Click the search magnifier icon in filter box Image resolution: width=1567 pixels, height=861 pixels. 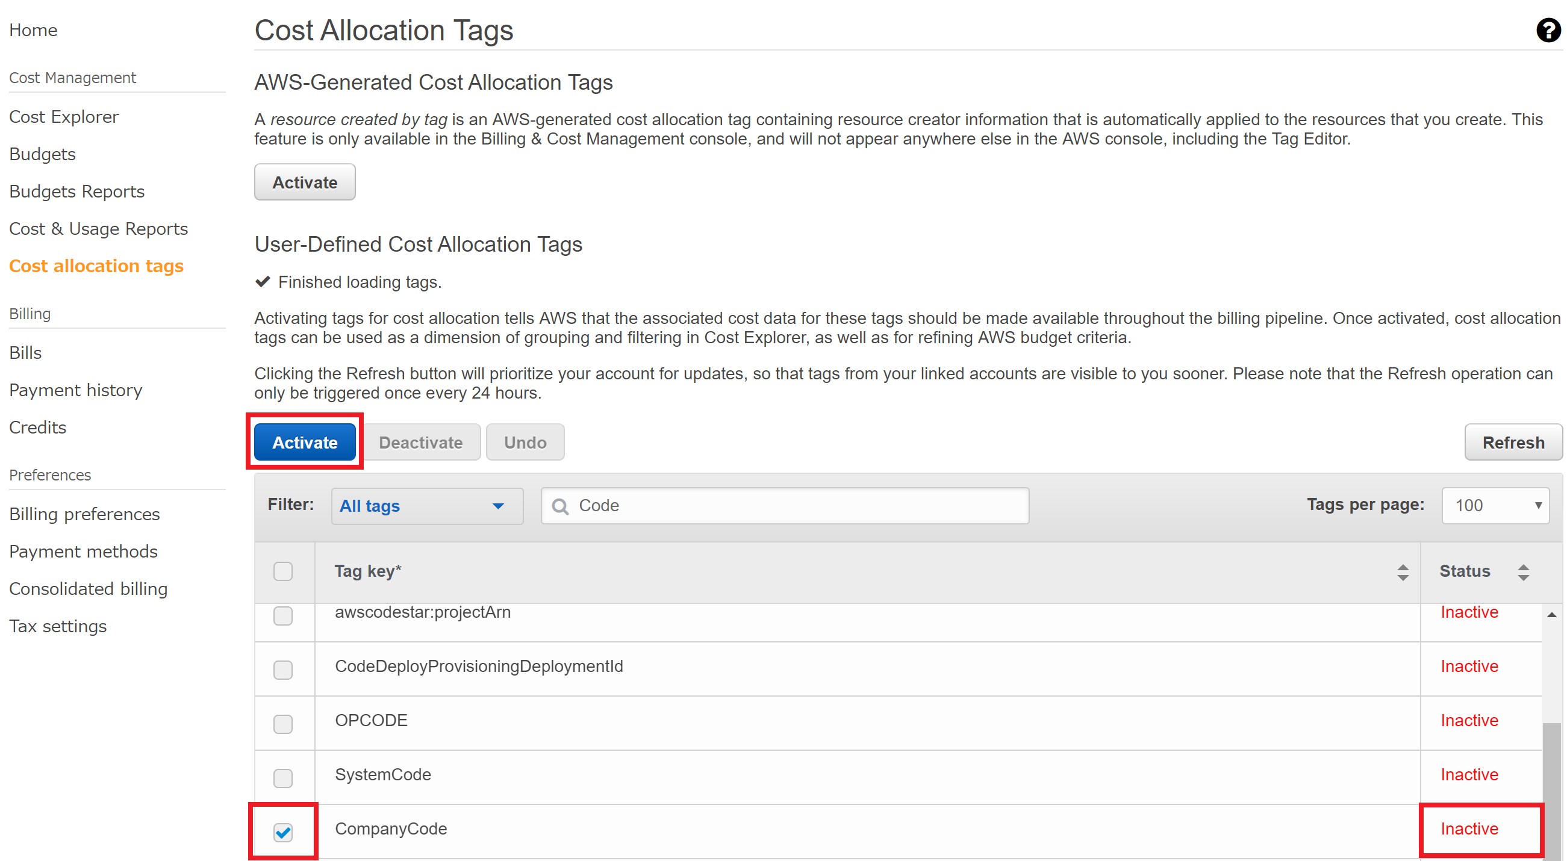tap(559, 506)
